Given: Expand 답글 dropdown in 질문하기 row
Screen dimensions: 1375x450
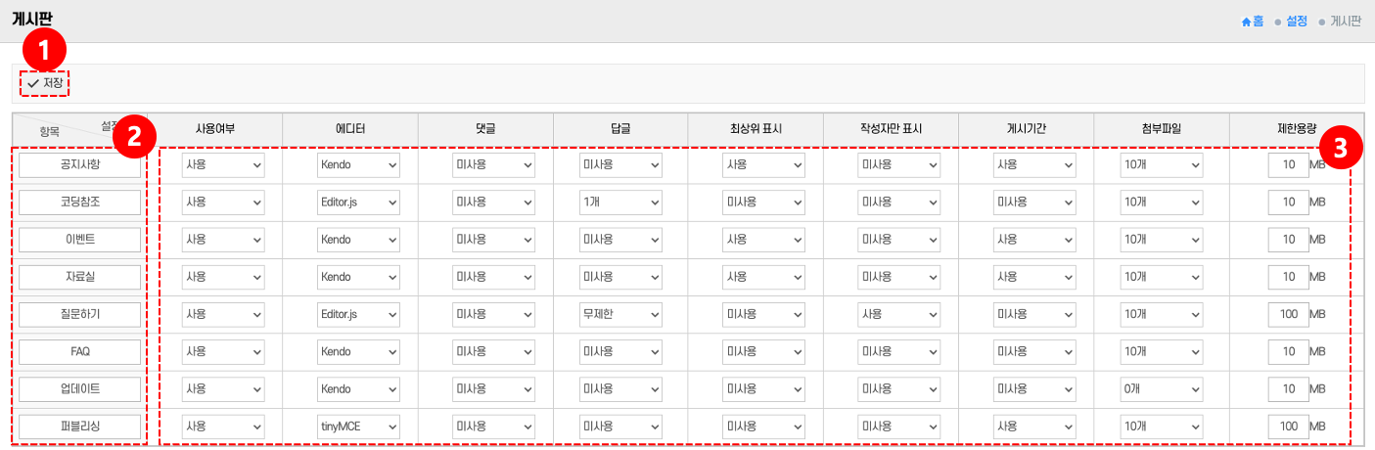Looking at the screenshot, I should pos(619,314).
